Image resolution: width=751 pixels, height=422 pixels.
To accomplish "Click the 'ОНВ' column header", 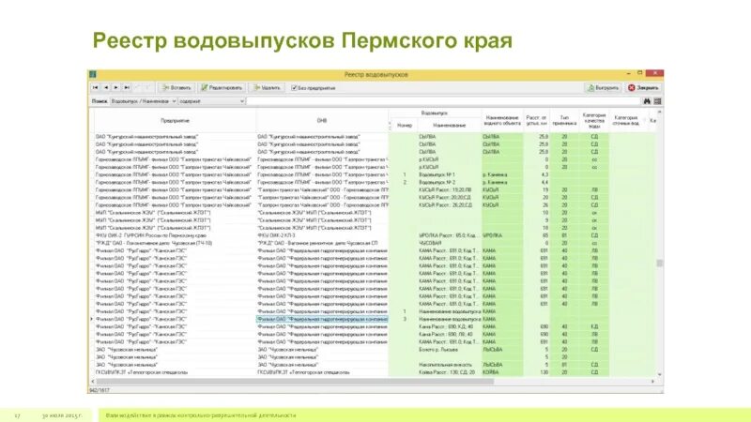I will pyautogui.click(x=322, y=121).
